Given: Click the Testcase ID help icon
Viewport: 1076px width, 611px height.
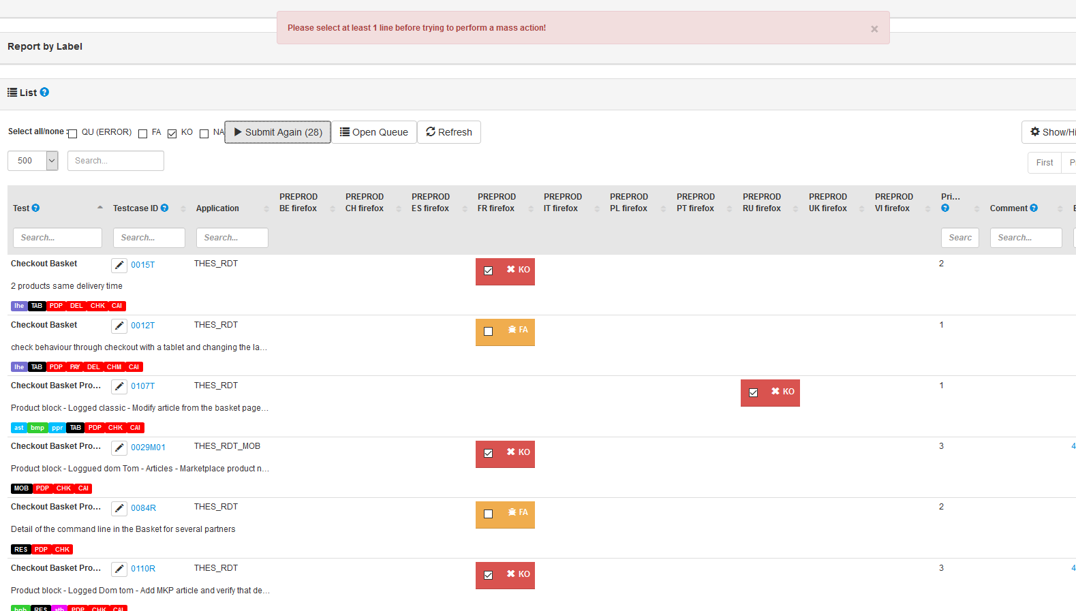Looking at the screenshot, I should pos(164,208).
